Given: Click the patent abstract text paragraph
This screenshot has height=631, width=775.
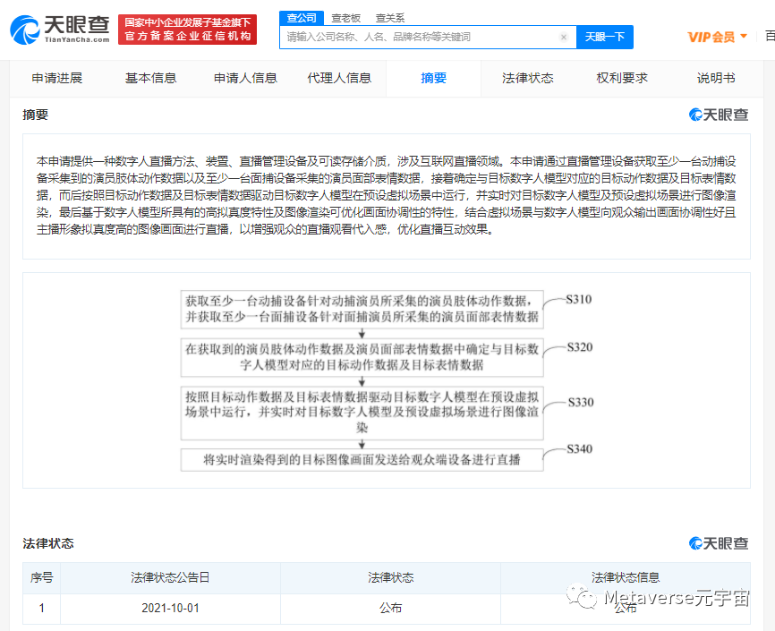Looking at the screenshot, I should tap(386, 195).
